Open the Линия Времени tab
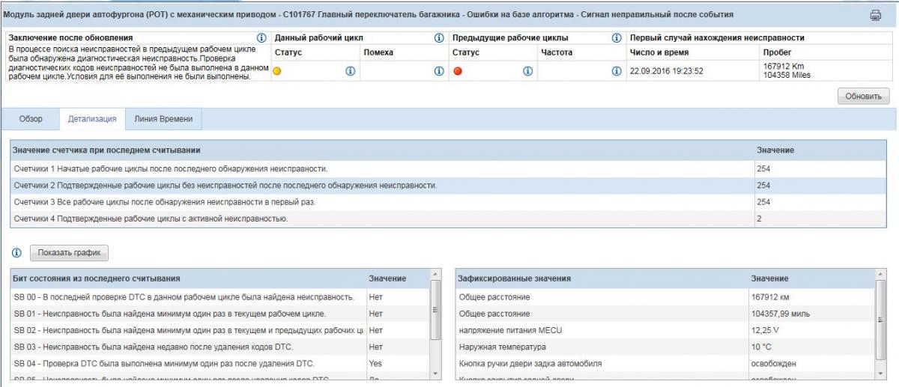The height and width of the screenshot is (387, 899). coord(163,119)
